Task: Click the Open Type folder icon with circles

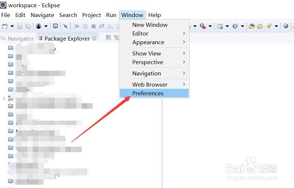Action: point(252,26)
